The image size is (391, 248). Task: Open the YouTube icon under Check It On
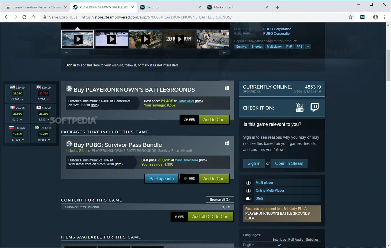[x=299, y=108]
